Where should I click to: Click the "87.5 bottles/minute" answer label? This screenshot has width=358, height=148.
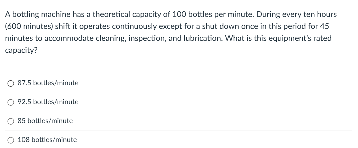[48, 83]
